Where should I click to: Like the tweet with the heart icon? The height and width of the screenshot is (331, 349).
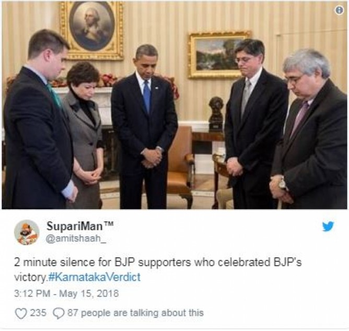click(x=21, y=313)
